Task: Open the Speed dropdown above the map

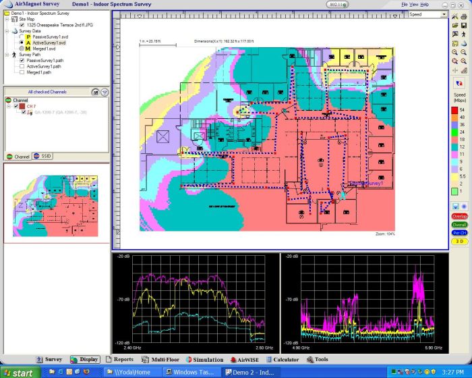Action: click(x=444, y=14)
